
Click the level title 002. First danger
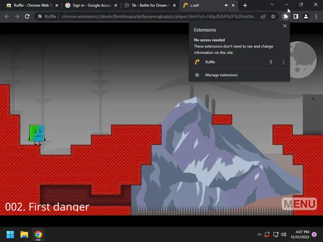point(47,207)
